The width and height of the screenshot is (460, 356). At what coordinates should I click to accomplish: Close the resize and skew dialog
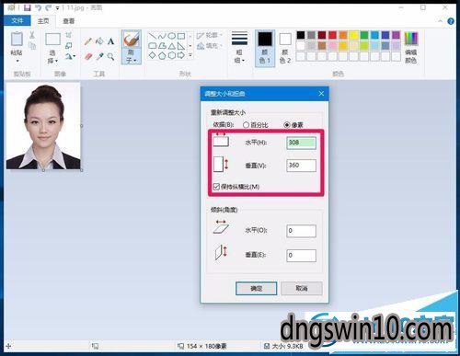(321, 93)
